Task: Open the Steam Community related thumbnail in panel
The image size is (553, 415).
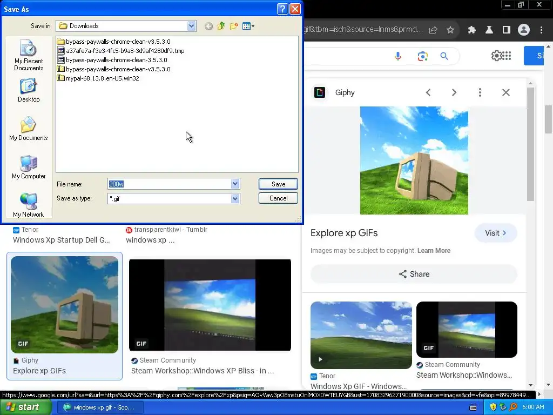Action: 467,329
